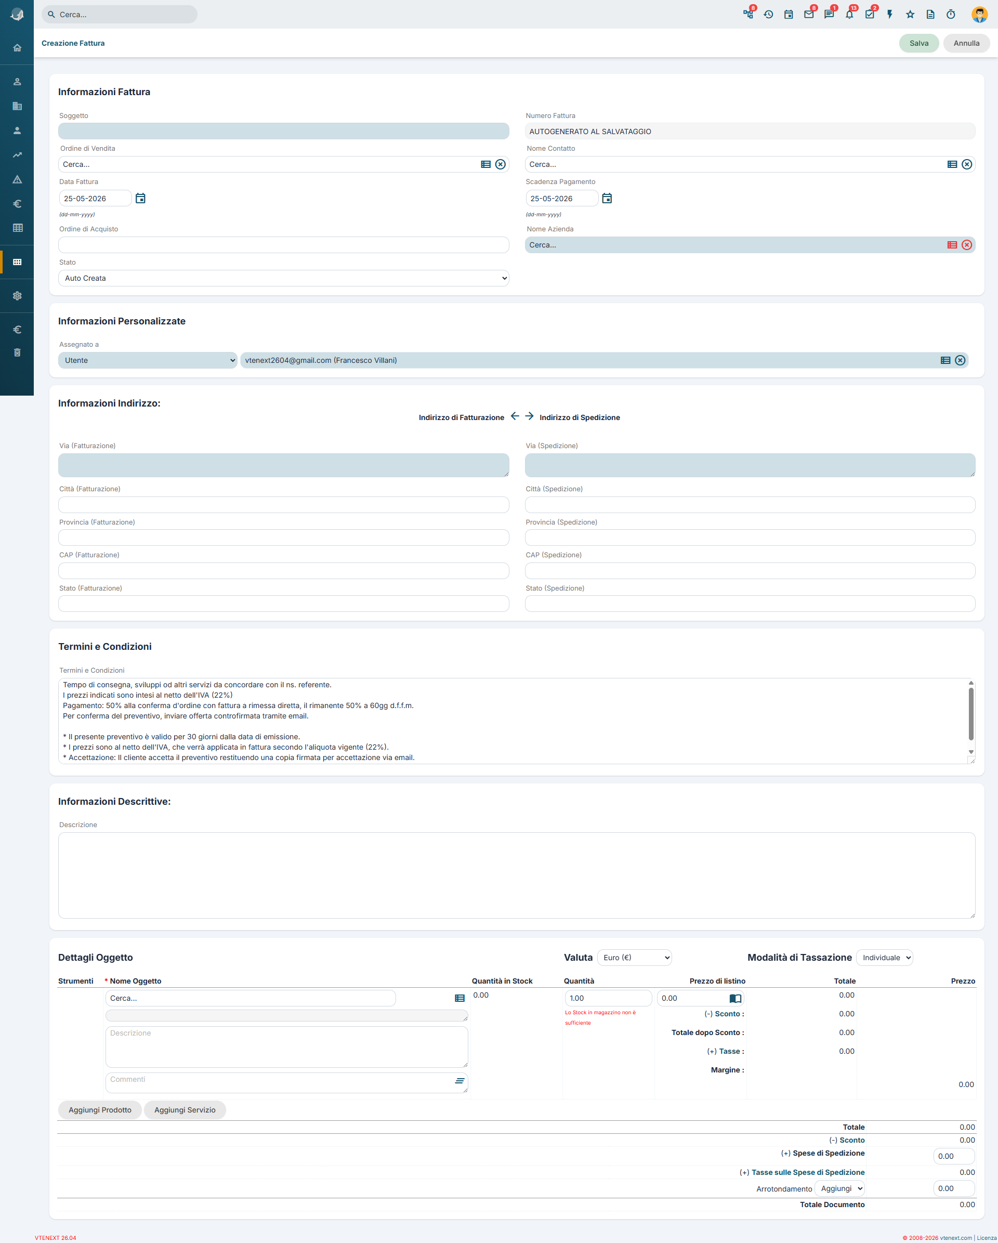The height and width of the screenshot is (1243, 998).
Task: Open the notification bell with 13 alerts
Action: [849, 15]
